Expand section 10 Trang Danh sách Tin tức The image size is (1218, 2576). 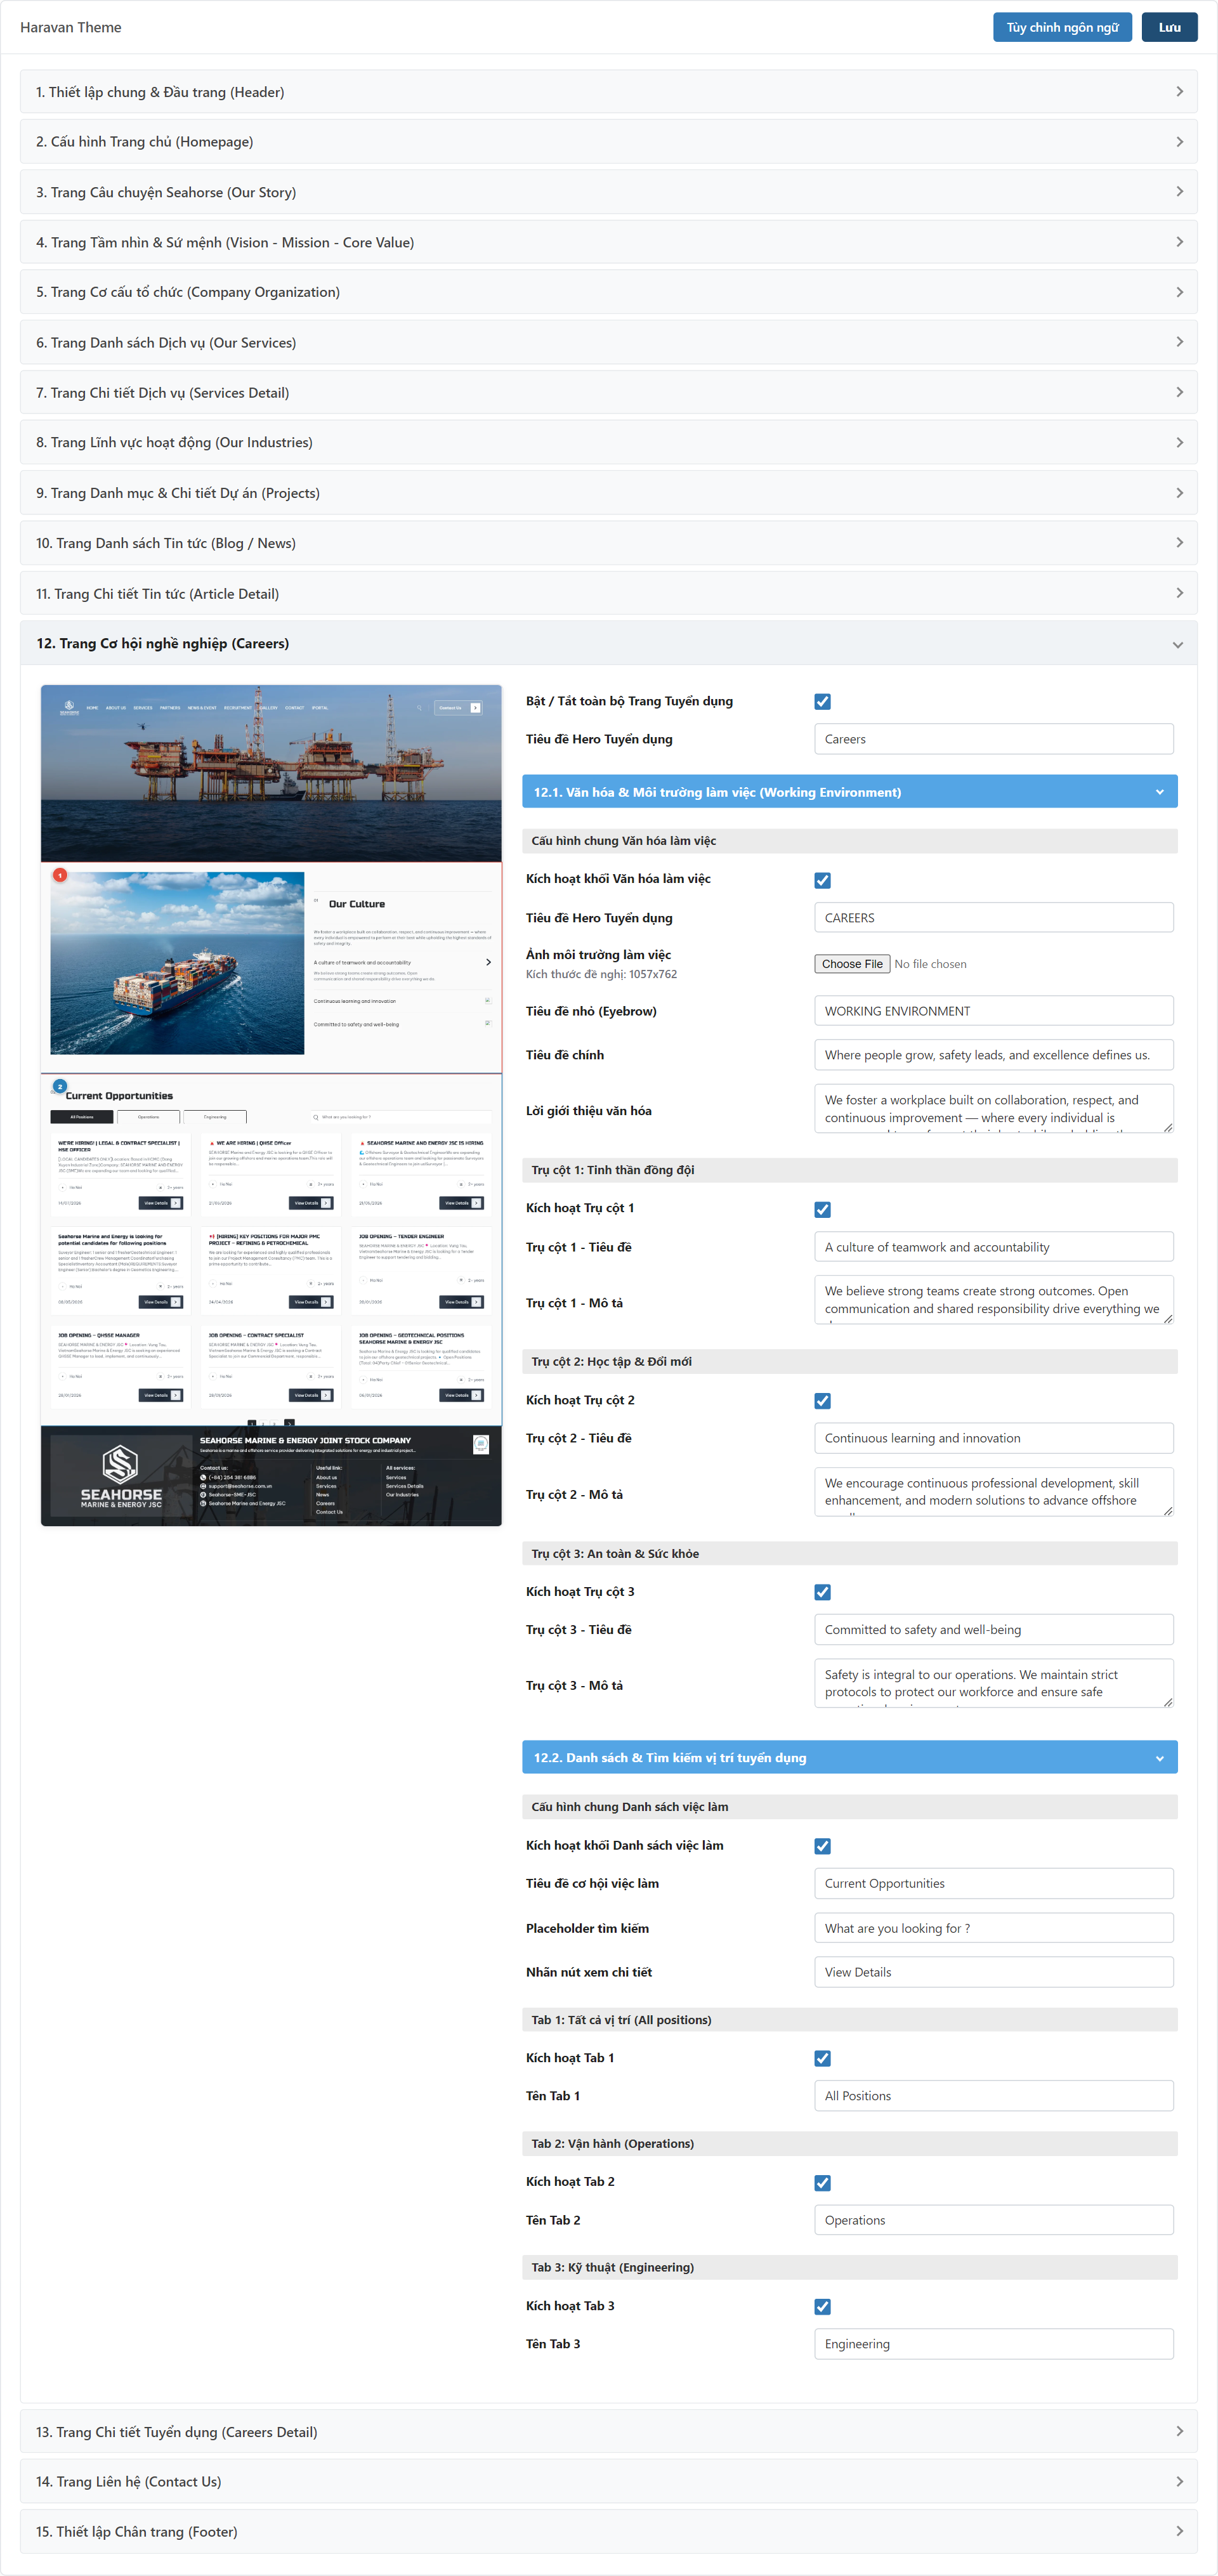(608, 543)
